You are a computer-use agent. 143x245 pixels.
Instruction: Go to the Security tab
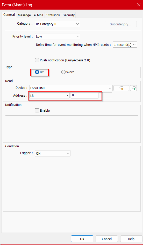(68, 15)
